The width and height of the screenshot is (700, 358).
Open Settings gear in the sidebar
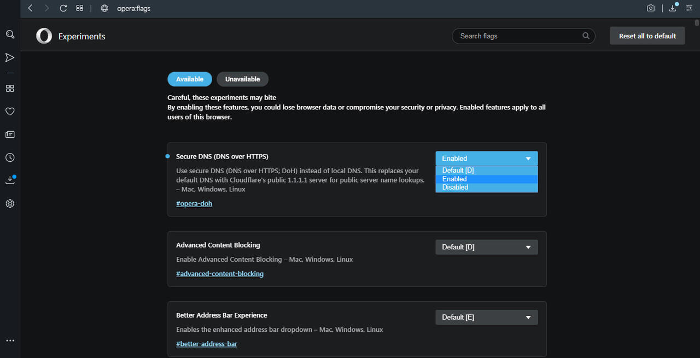[x=10, y=204]
